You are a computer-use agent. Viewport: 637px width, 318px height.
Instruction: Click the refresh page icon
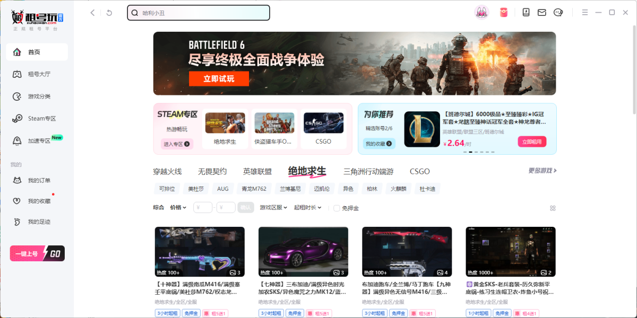click(109, 13)
